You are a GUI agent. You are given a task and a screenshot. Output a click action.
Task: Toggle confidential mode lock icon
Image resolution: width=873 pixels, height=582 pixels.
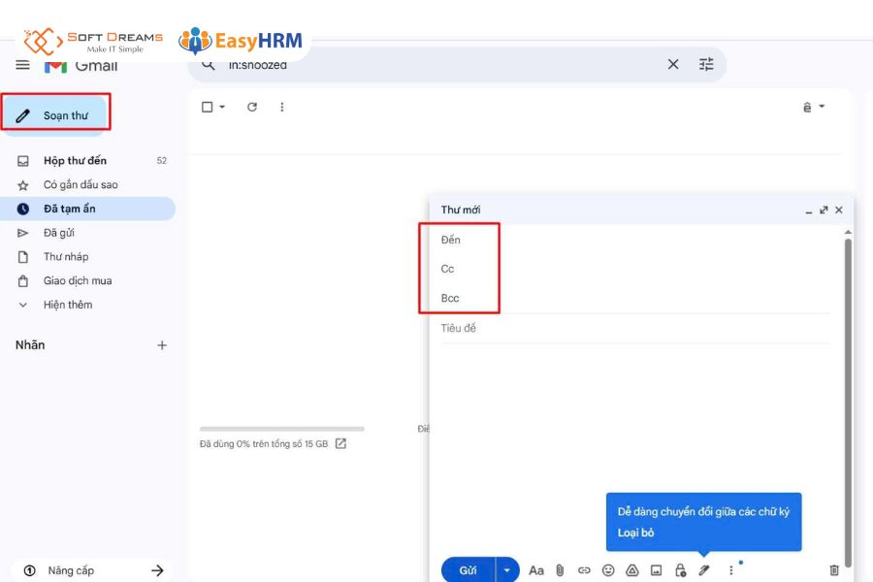[681, 570]
